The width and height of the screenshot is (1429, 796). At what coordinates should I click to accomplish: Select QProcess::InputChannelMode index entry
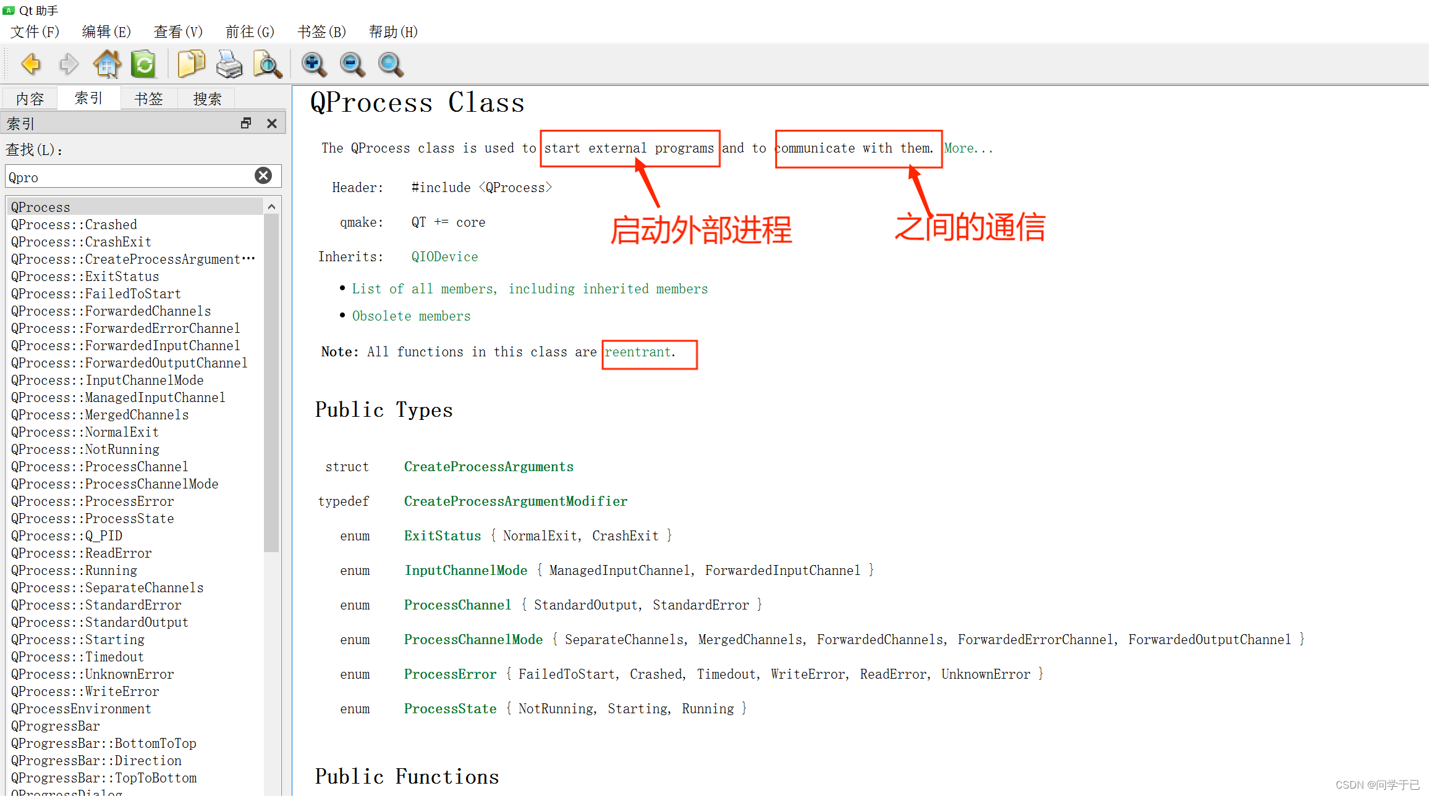(x=135, y=380)
